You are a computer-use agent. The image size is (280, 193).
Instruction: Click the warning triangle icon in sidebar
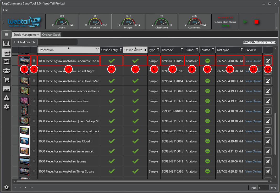(7, 98)
